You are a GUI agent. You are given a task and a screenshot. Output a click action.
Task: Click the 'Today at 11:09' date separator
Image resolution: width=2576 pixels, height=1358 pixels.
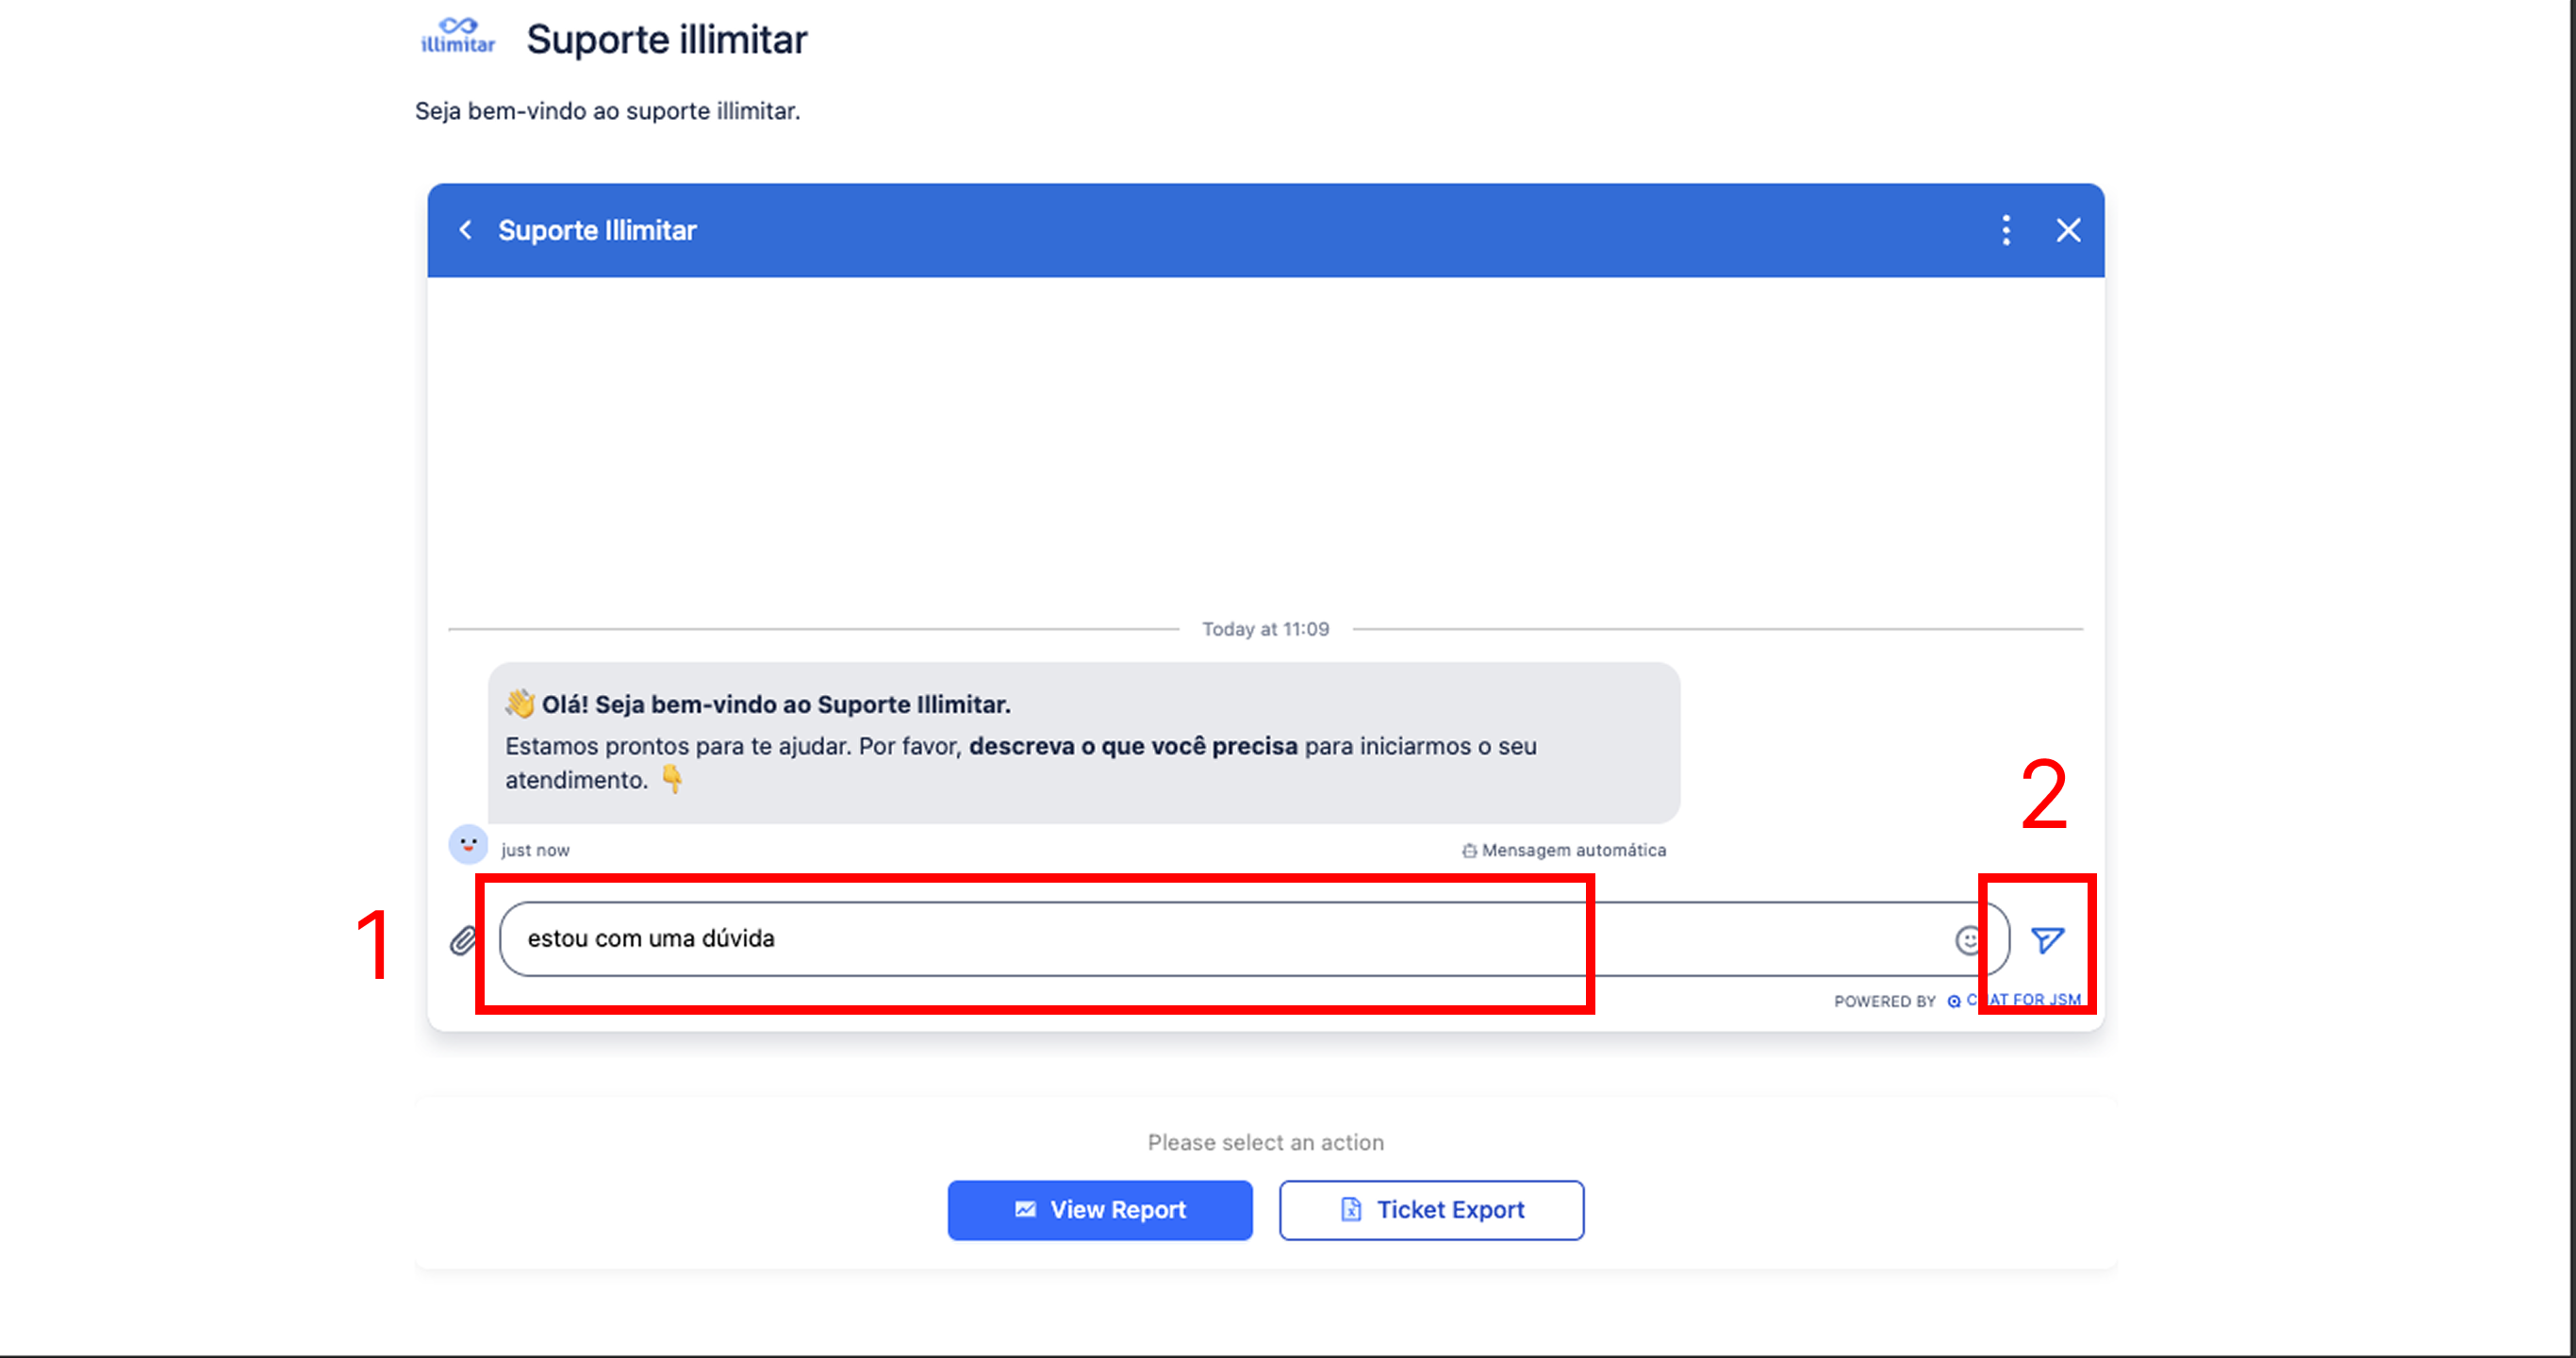tap(1265, 629)
